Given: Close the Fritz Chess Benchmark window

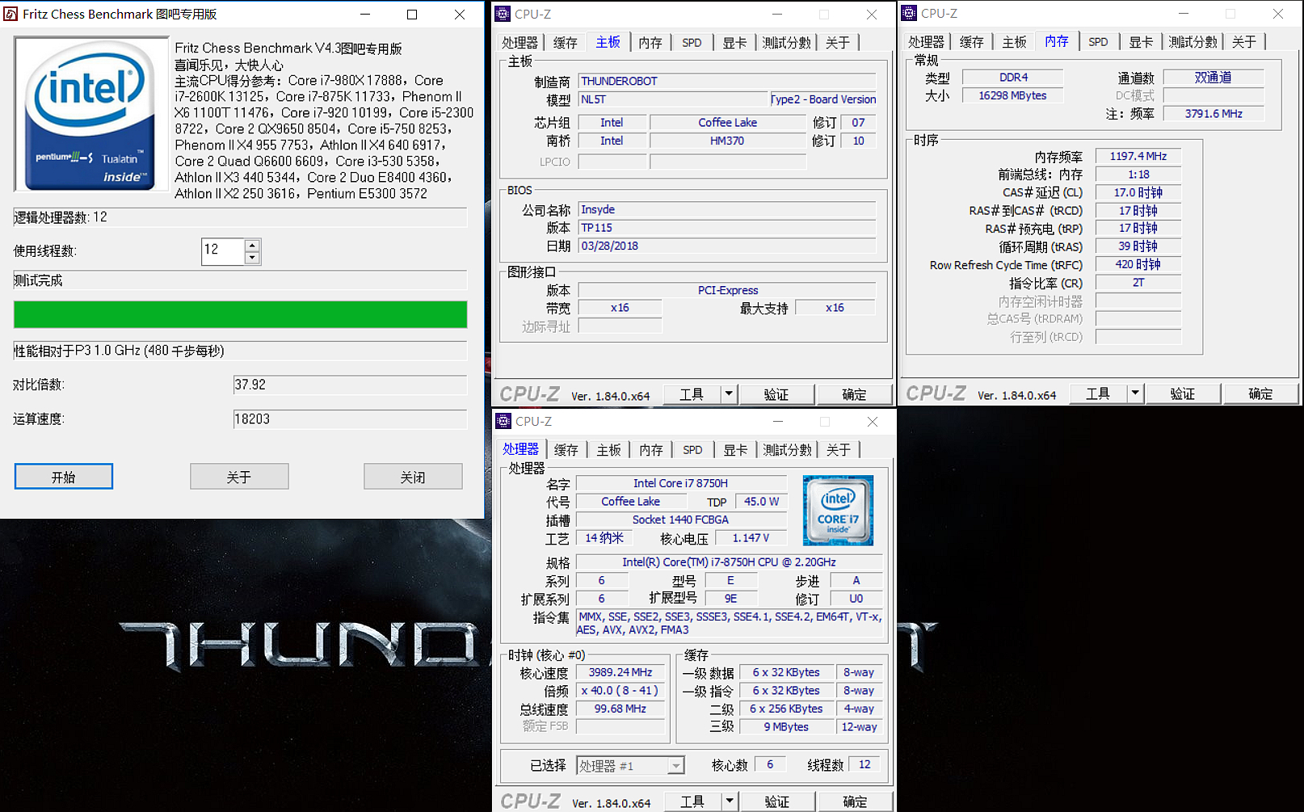Looking at the screenshot, I should click(460, 14).
